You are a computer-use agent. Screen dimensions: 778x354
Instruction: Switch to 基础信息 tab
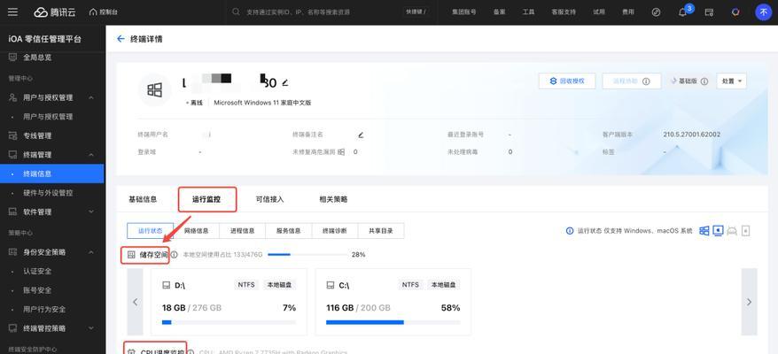point(143,199)
